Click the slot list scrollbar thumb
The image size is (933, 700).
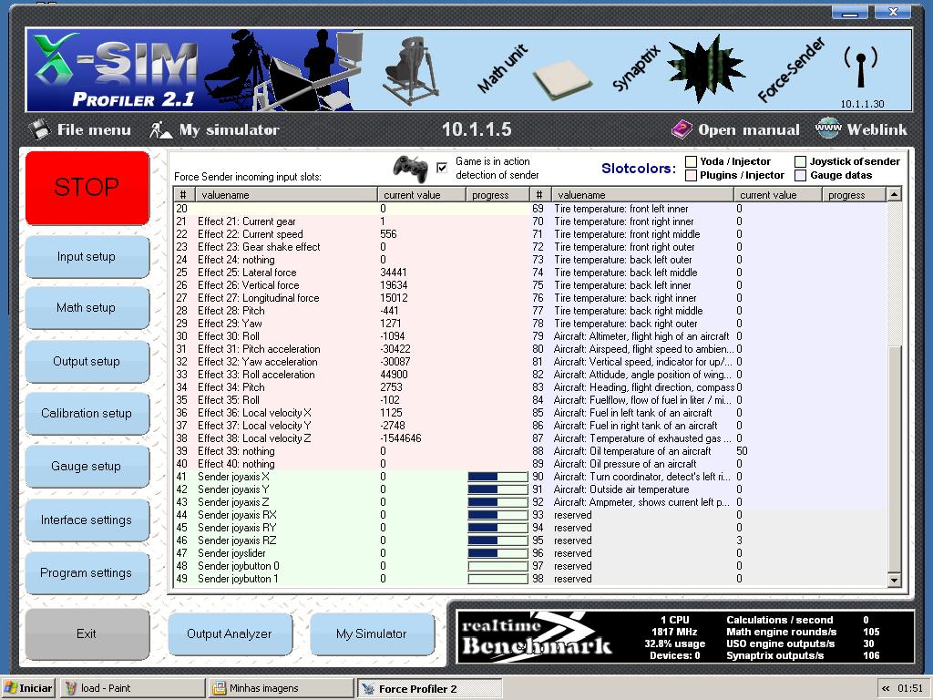point(894,458)
